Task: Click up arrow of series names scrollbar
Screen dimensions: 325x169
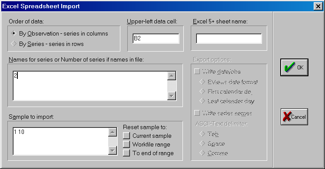Action: [x=172, y=76]
